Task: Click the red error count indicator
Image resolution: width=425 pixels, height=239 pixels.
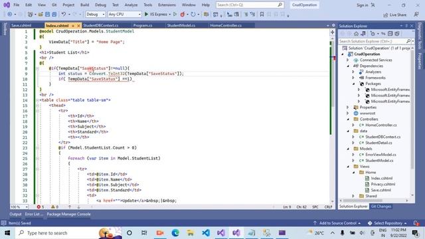Action: [41, 206]
